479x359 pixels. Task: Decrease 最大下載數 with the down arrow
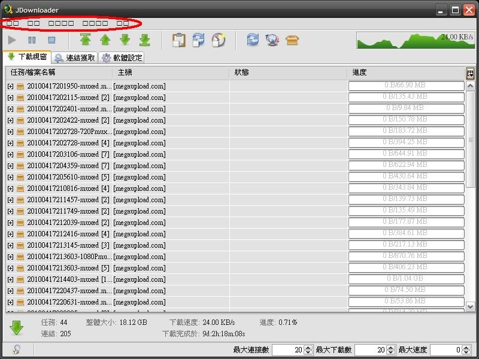pyautogui.click(x=391, y=352)
